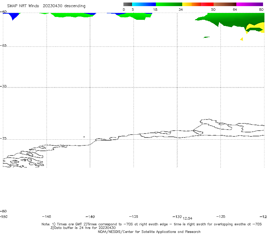Click the tiny island marker near -141, -75
The height and width of the screenshot is (234, 267).
[84, 137]
